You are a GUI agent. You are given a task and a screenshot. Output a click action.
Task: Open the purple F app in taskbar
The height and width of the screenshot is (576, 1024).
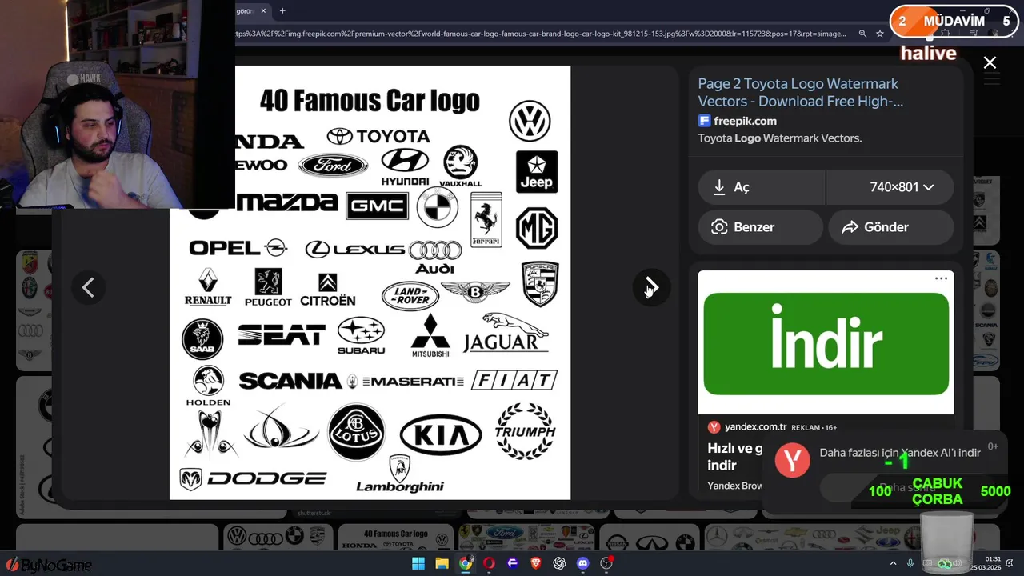[513, 563]
